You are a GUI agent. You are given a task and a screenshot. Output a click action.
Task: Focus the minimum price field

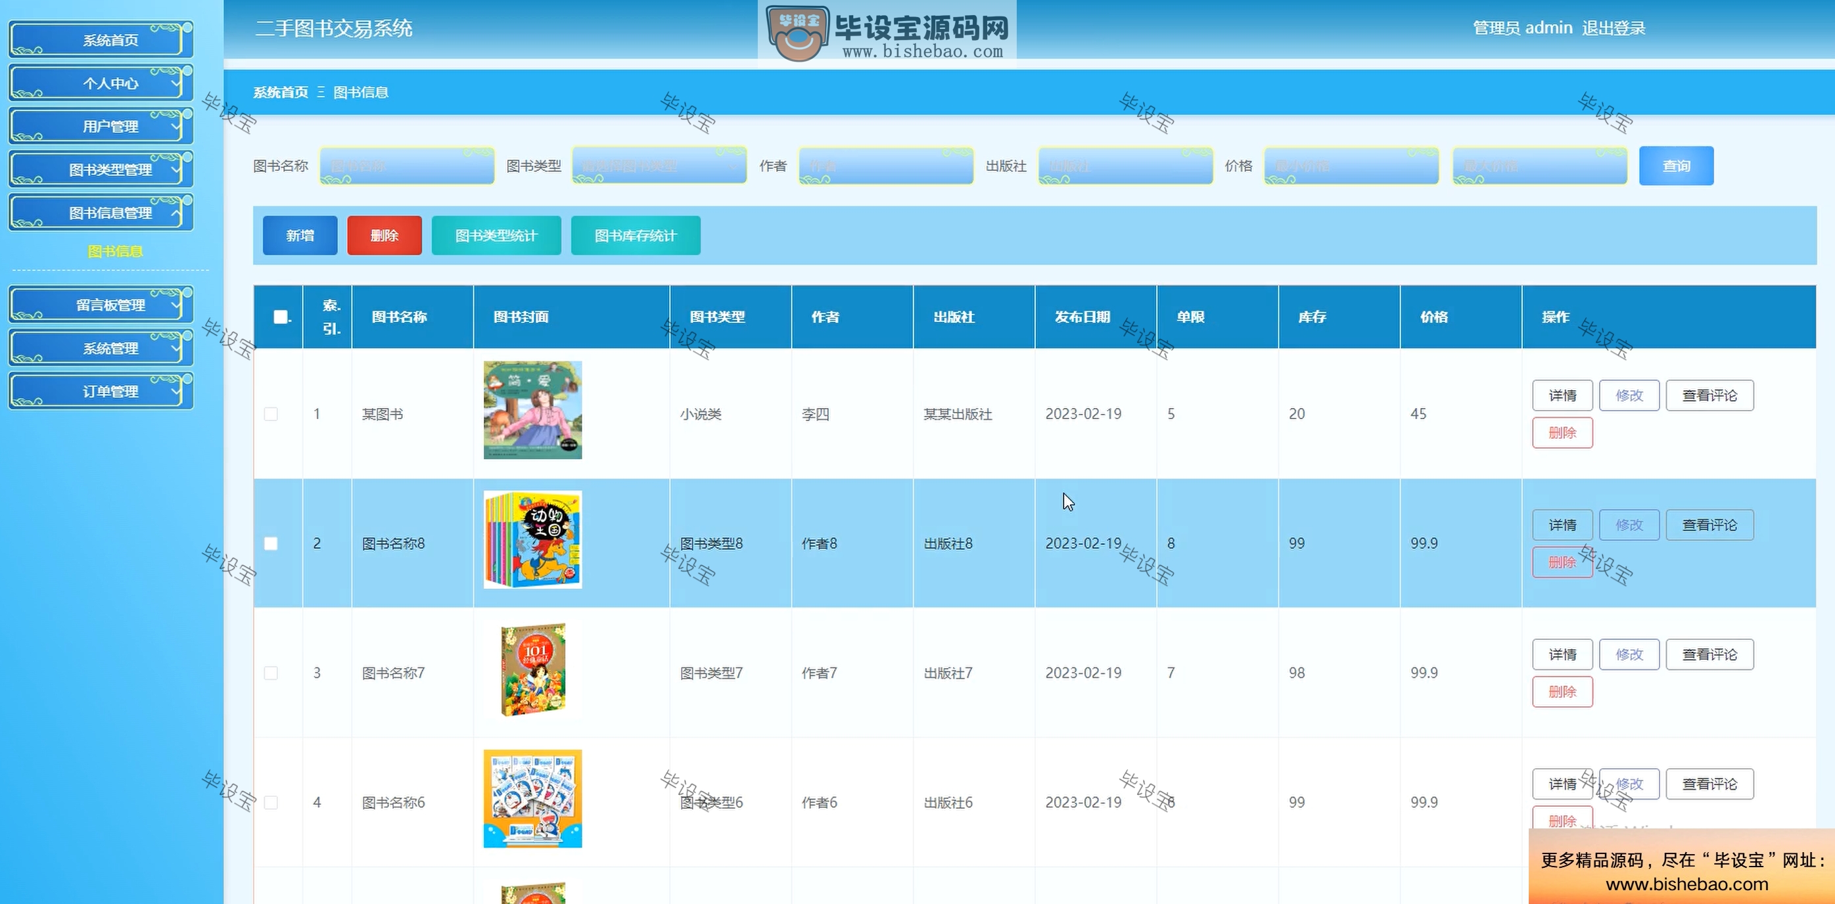(x=1351, y=166)
